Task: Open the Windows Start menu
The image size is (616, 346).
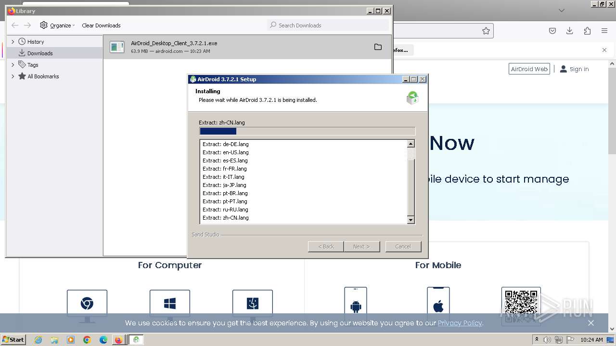Action: (x=13, y=340)
